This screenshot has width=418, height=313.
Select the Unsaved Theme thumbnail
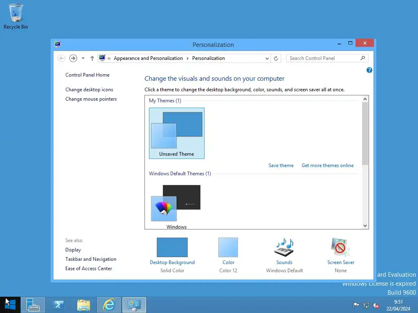pyautogui.click(x=177, y=133)
